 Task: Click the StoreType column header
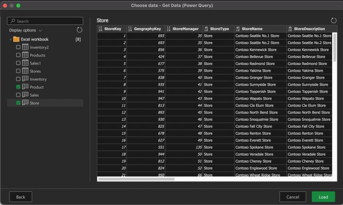tap(219, 29)
